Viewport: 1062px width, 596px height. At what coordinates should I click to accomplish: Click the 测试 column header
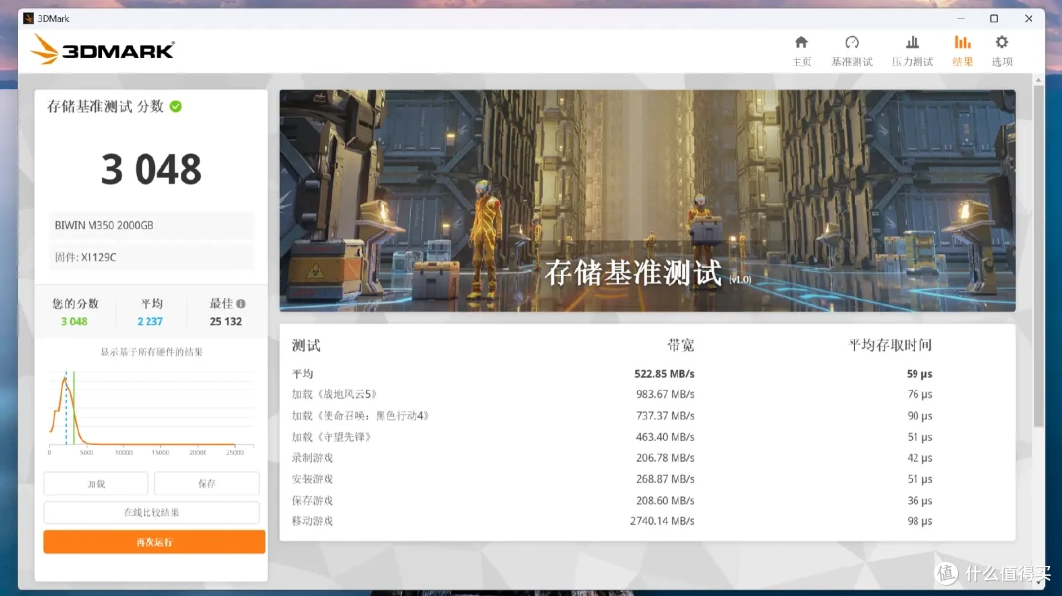[306, 346]
